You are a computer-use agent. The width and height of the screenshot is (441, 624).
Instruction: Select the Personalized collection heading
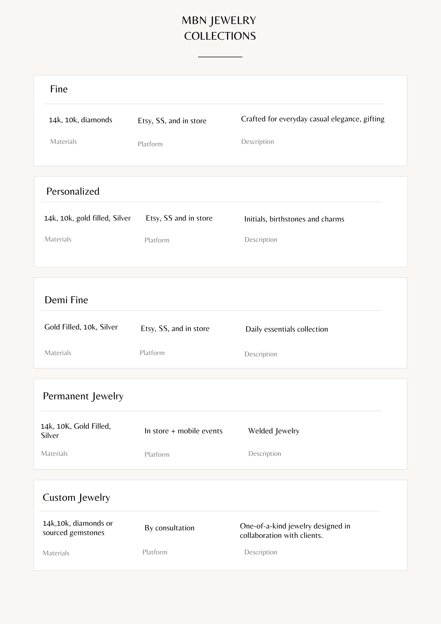pyautogui.click(x=73, y=191)
